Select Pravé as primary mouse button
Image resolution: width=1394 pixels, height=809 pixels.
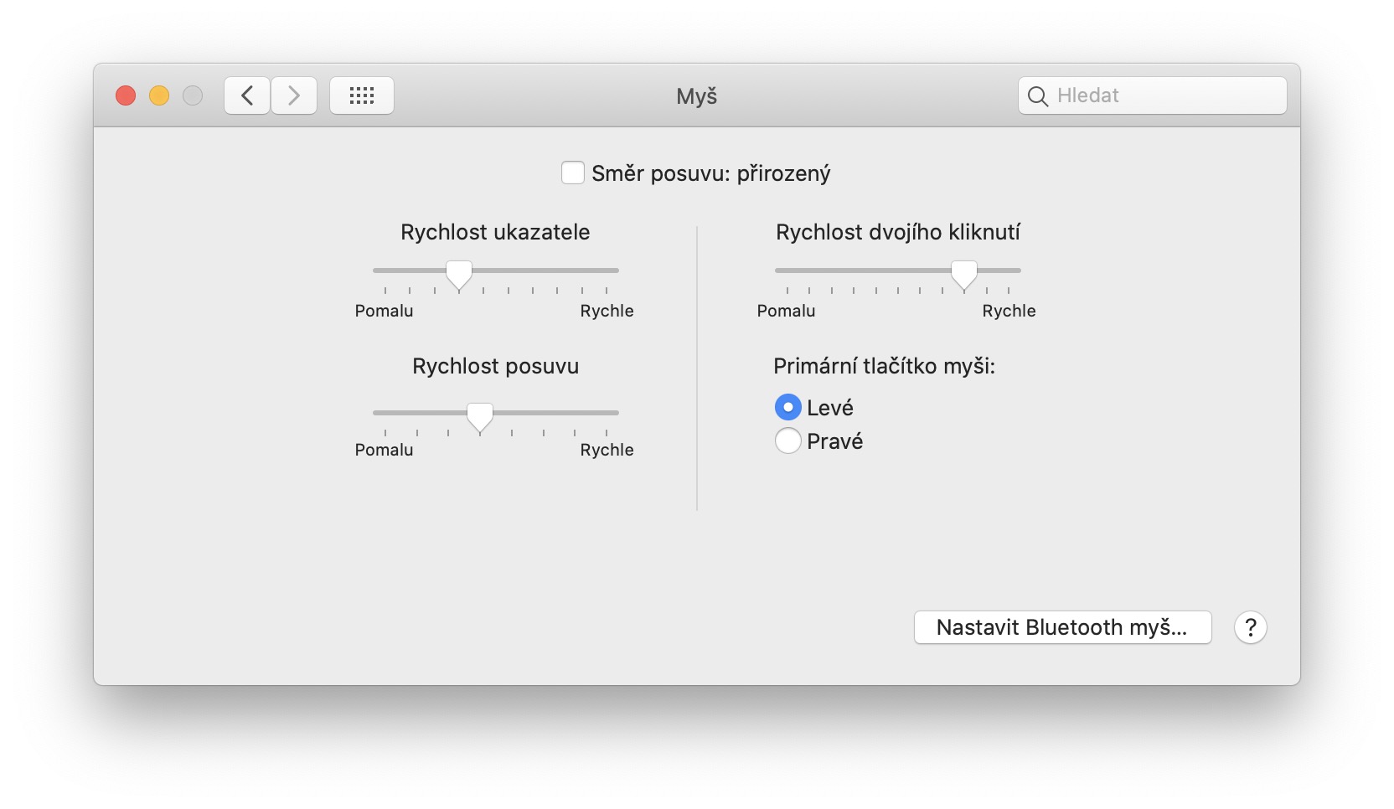(788, 441)
